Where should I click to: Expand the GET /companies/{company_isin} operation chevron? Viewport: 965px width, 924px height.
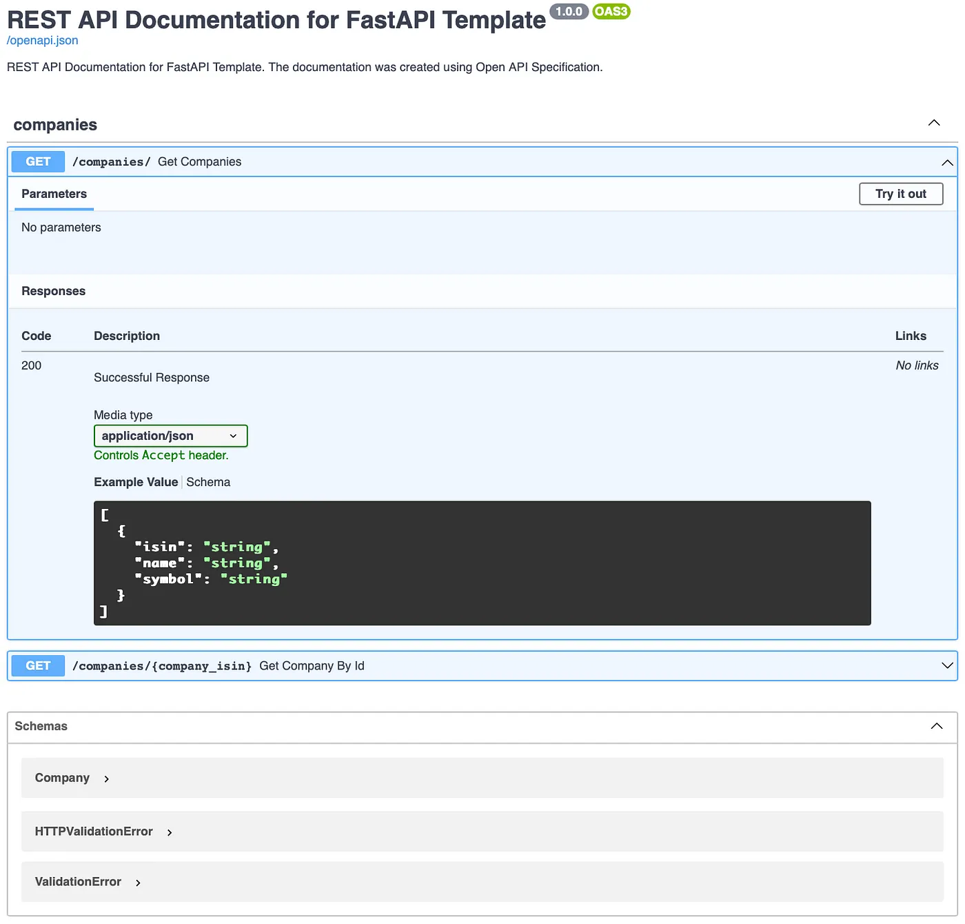(x=947, y=666)
